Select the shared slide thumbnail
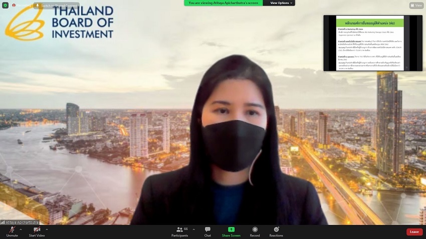 click(373, 43)
